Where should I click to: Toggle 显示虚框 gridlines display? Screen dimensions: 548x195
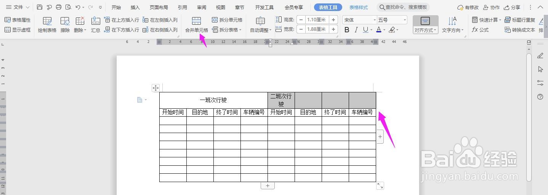click(x=18, y=30)
